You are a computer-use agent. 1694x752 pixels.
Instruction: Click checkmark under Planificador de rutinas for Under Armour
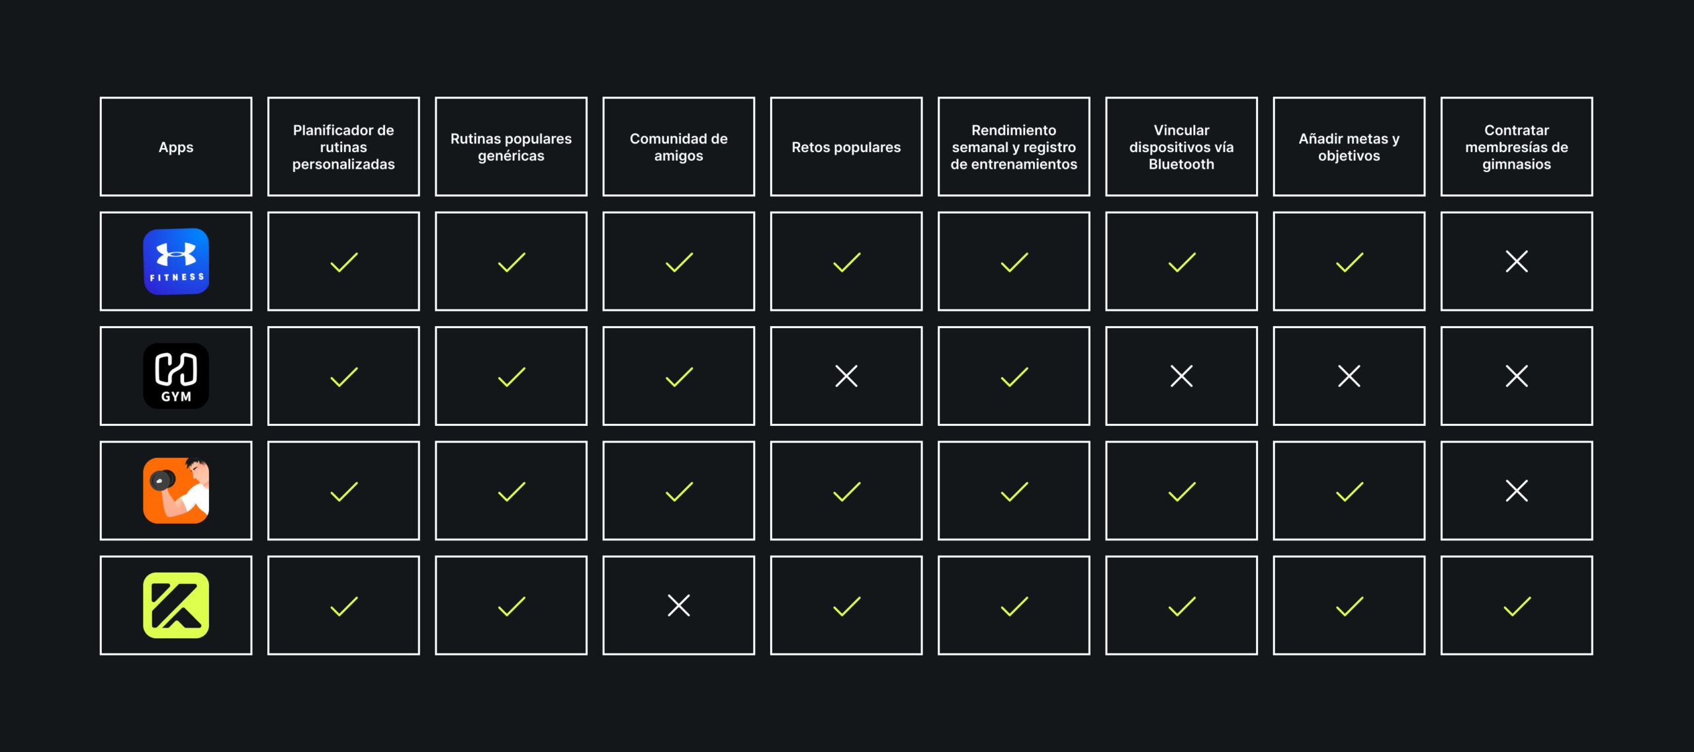point(343,262)
